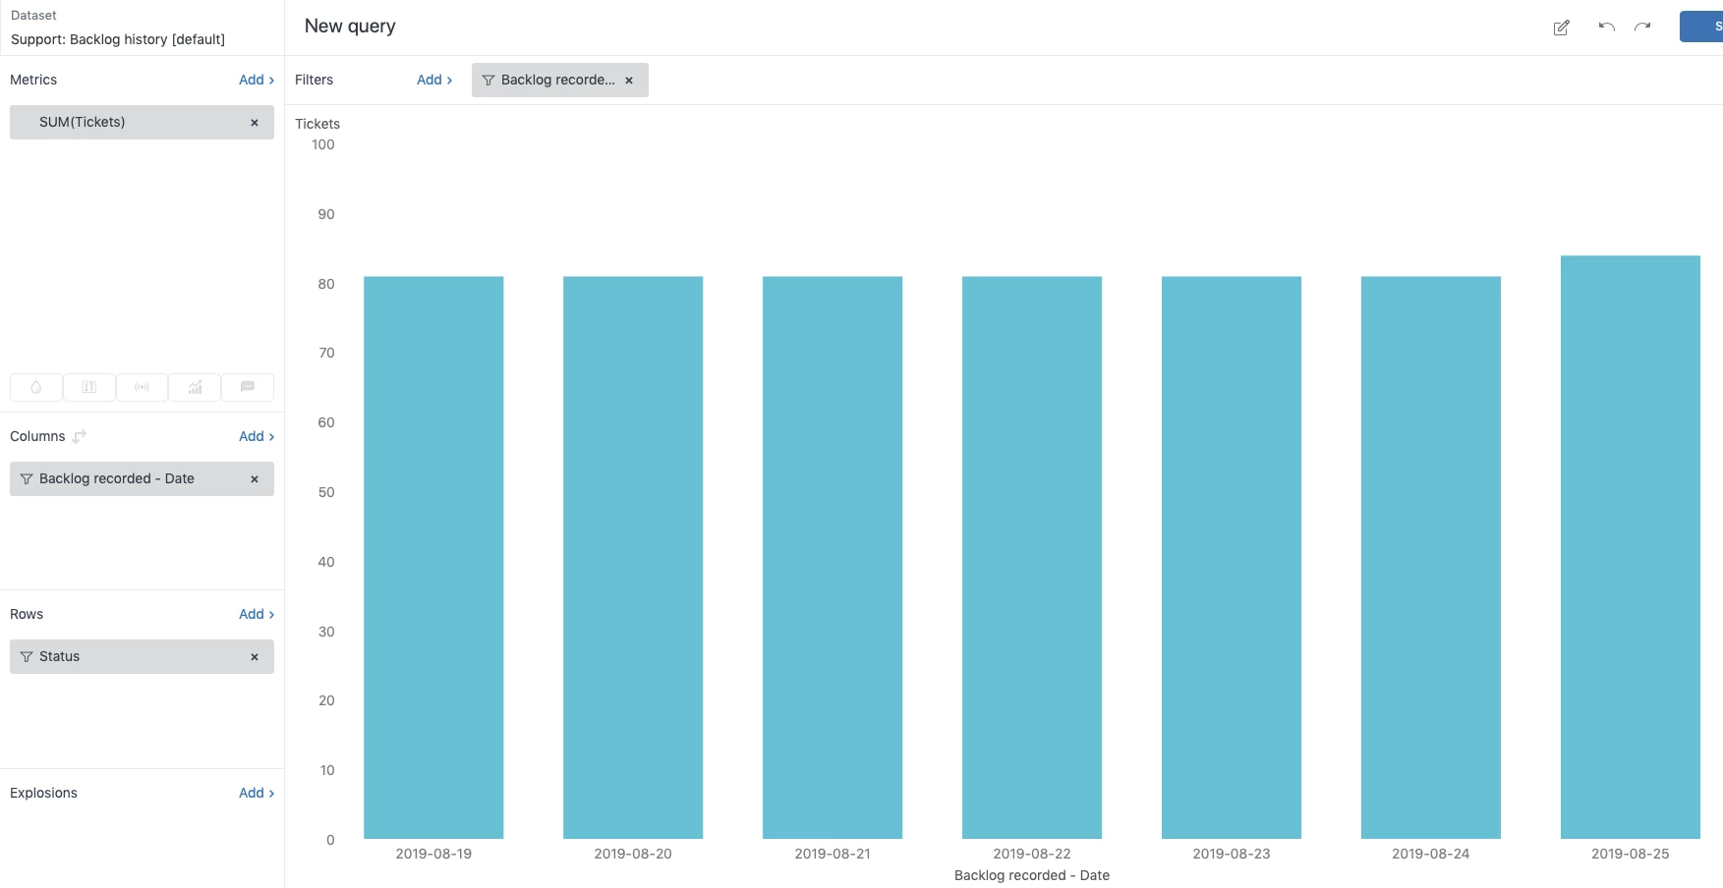This screenshot has width=1723, height=888.
Task: Remove the SUM(Tickets) metric
Action: coord(255,123)
